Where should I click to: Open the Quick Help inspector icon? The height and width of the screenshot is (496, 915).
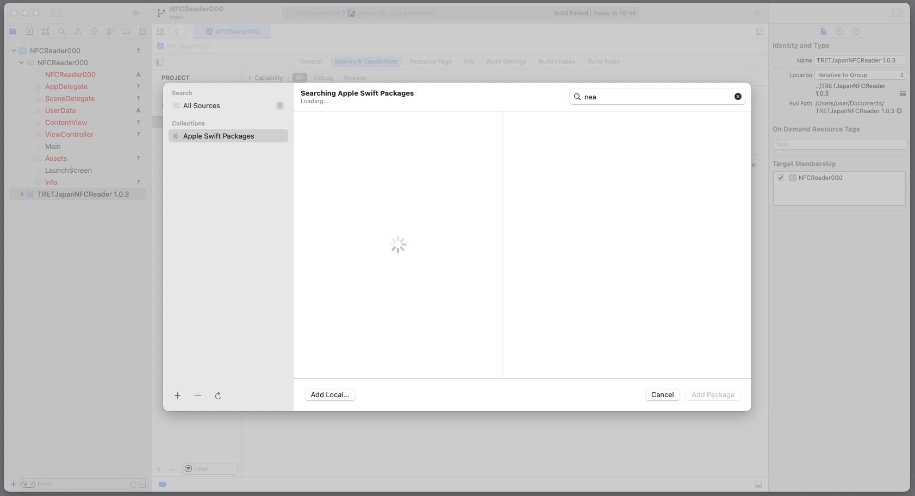pos(856,32)
